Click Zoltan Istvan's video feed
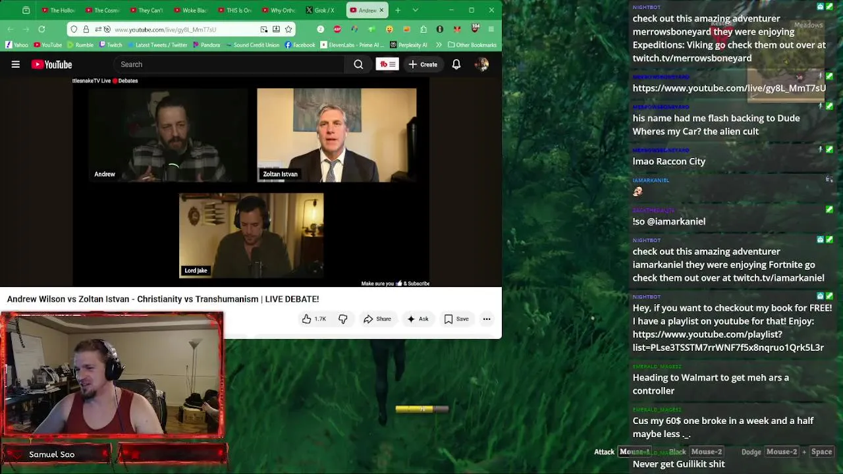The height and width of the screenshot is (474, 843). 337,135
